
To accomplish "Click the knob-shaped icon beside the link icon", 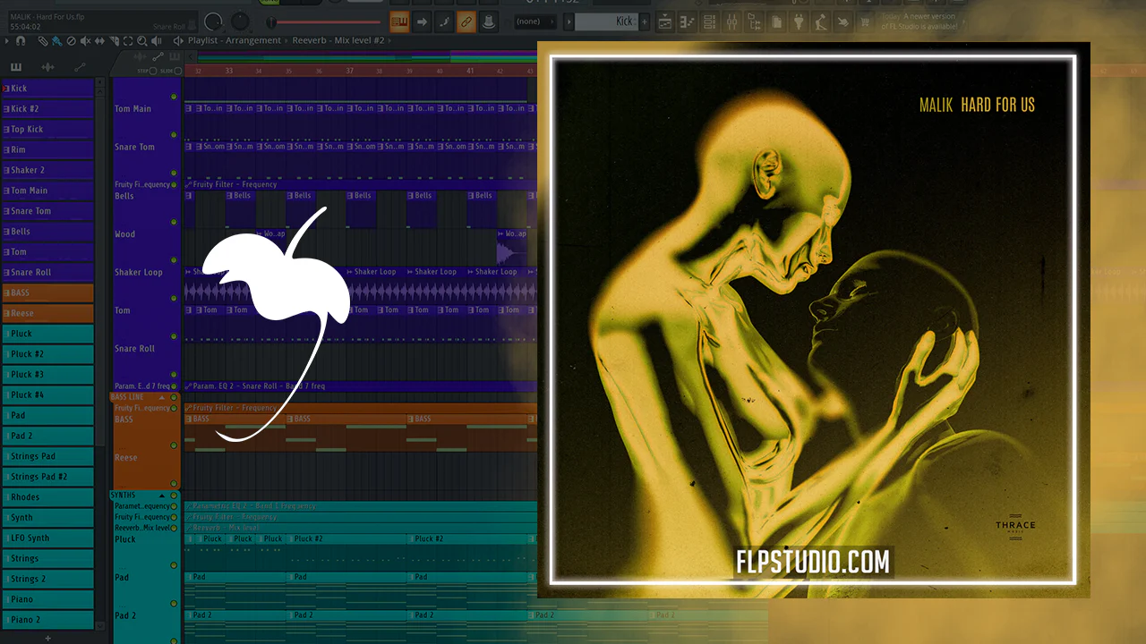I will point(489,21).
